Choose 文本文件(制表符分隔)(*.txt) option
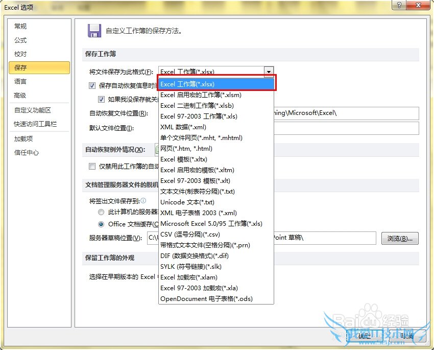 (216, 191)
